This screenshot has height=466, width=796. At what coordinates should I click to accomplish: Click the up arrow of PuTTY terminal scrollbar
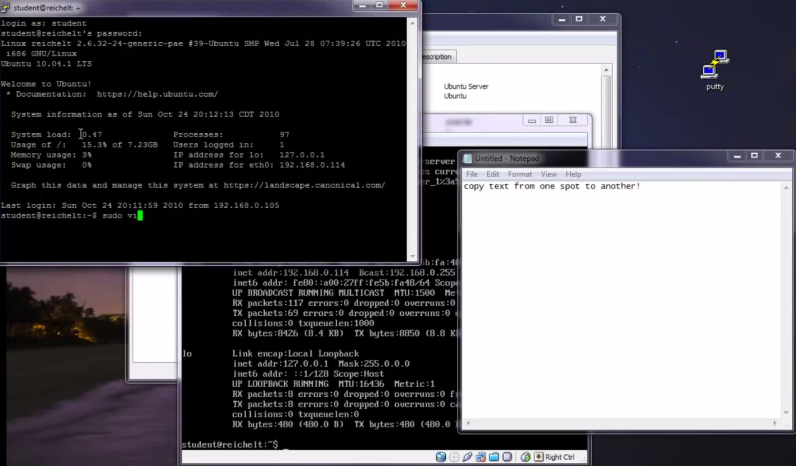click(x=412, y=22)
